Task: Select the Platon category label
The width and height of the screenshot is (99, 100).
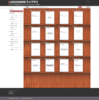Action: 12,31
